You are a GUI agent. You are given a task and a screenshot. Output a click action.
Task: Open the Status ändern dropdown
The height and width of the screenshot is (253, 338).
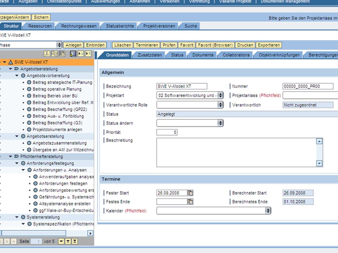pyautogui.click(x=220, y=123)
